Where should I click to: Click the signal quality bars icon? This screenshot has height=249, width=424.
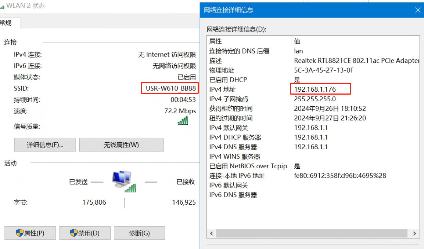coord(183,121)
